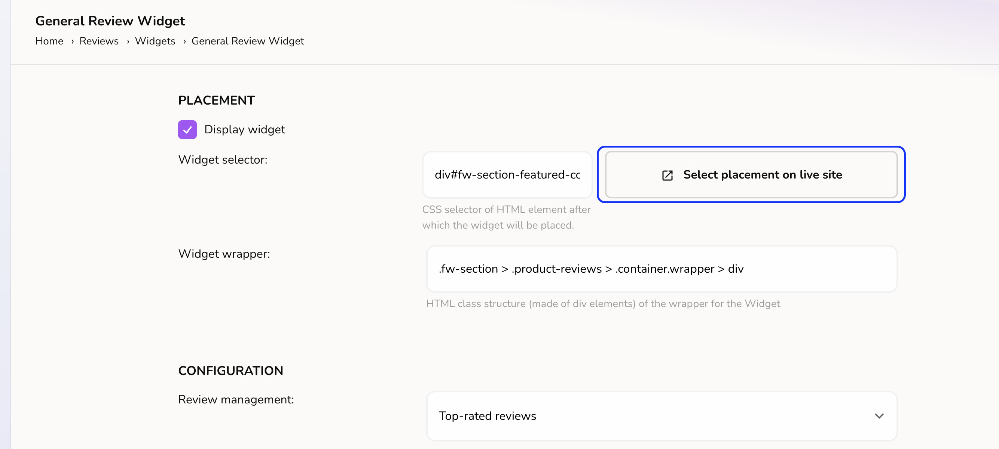This screenshot has height=449, width=999.
Task: Navigate to the Widgets breadcrumb
Action: [155, 41]
